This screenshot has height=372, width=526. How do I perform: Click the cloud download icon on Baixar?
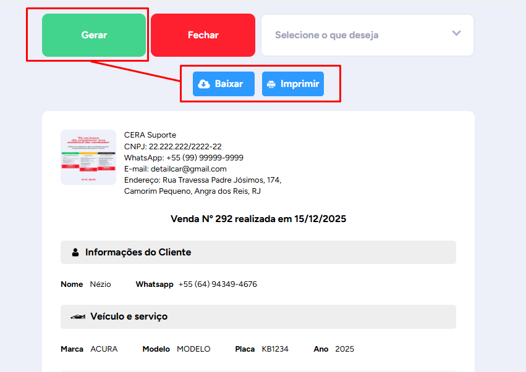pos(204,84)
